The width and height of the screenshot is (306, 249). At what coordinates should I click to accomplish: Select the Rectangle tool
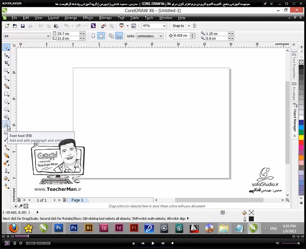click(x=6, y=94)
